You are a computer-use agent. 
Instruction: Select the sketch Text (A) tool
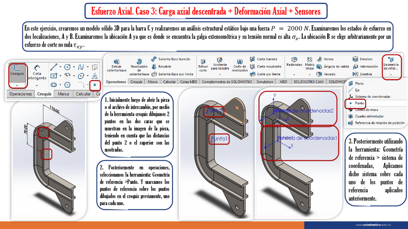point(95,76)
